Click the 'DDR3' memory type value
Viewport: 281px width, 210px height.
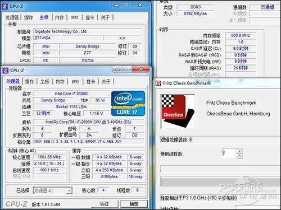click(x=195, y=7)
